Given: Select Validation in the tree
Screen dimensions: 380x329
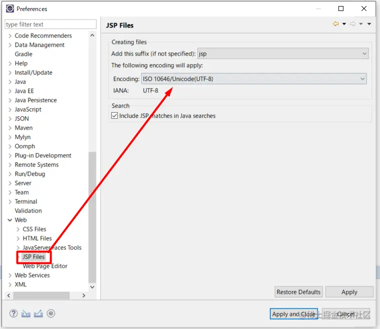Looking at the screenshot, I should 28,211.
